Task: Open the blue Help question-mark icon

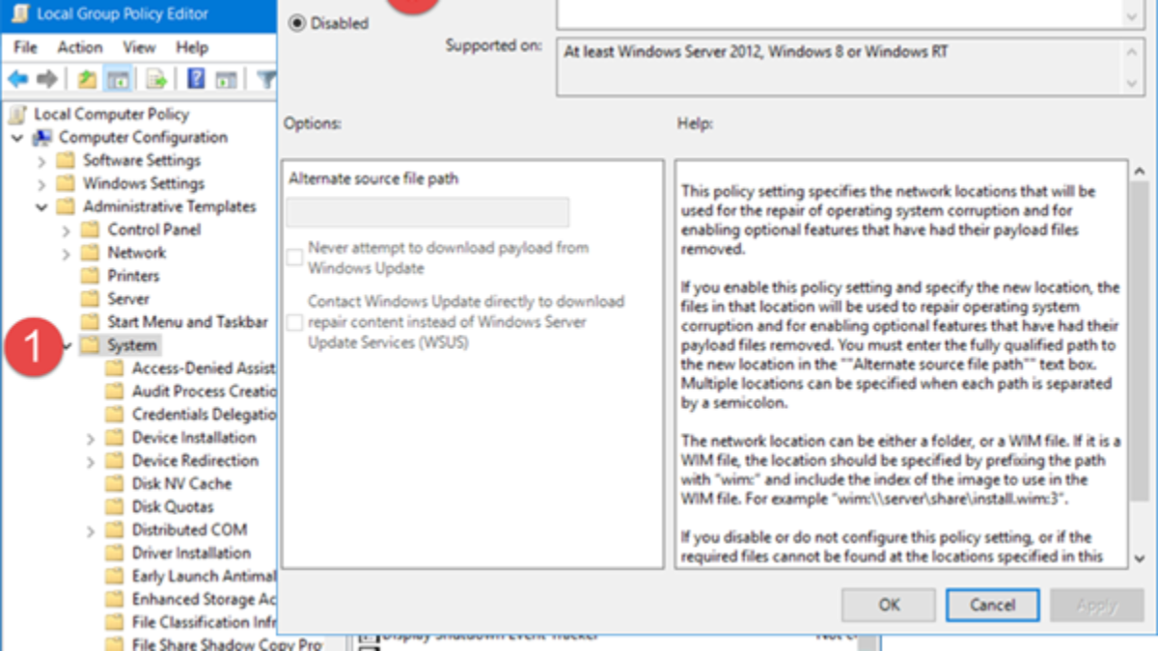Action: pos(196,79)
